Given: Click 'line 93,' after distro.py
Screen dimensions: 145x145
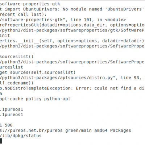Looking at the screenshot, I should tap(131, 78).
